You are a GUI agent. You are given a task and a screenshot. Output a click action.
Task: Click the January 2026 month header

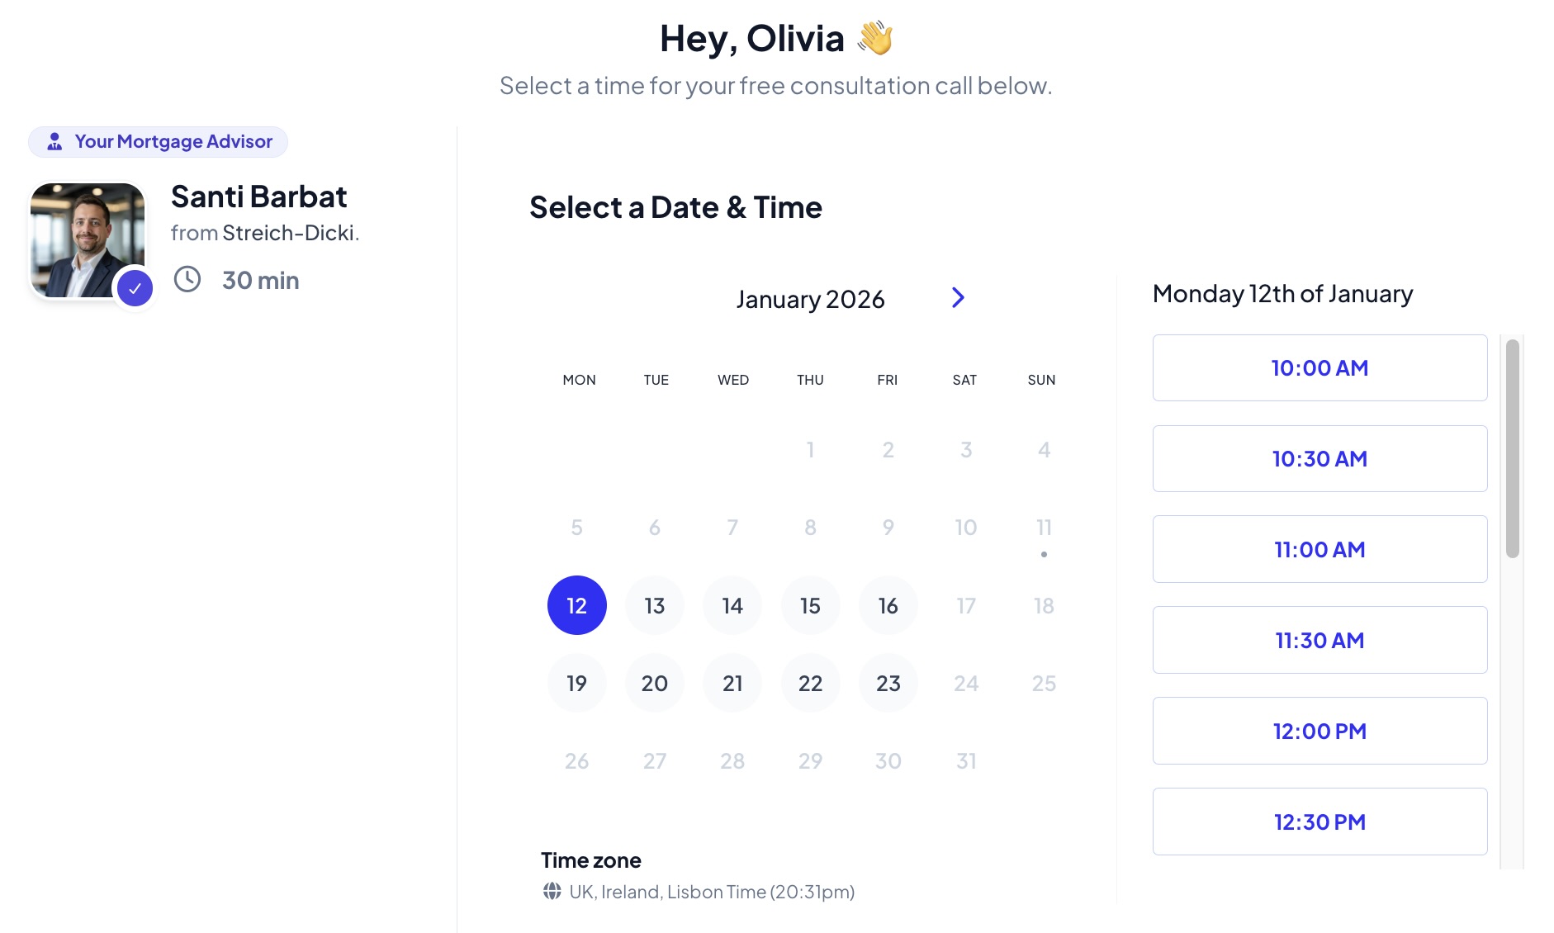coord(811,299)
